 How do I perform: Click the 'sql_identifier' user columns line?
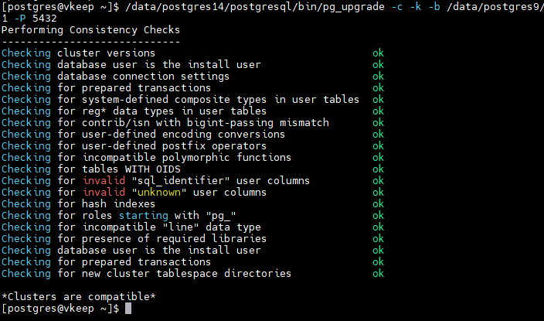coord(156,181)
